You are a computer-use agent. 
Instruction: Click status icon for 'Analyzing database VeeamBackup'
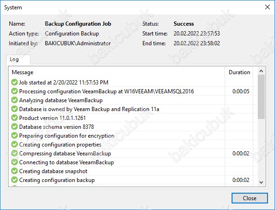tap(14, 100)
